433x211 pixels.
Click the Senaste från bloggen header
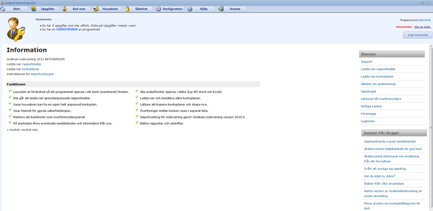point(394,133)
